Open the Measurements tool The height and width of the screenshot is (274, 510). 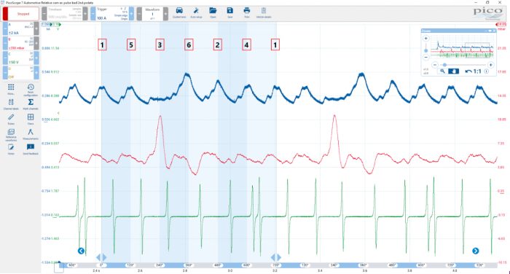[31, 134]
